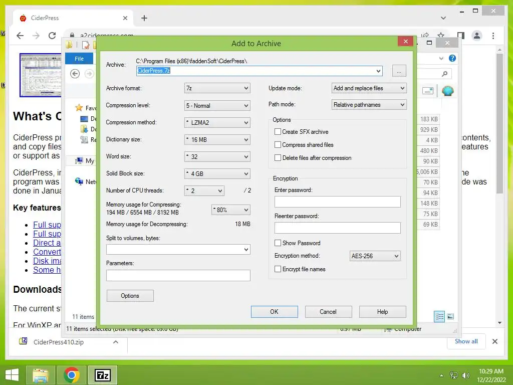Click the Help button in the dialog

click(x=382, y=312)
